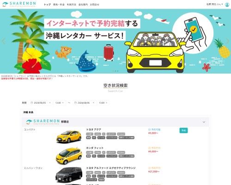Image resolution: width=231 pixels, height=185 pixels.
Task: Clear the start time 13:00 X icon
Action: 63,103
